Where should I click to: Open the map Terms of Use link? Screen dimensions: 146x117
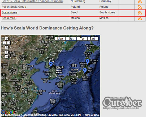pos(91,115)
